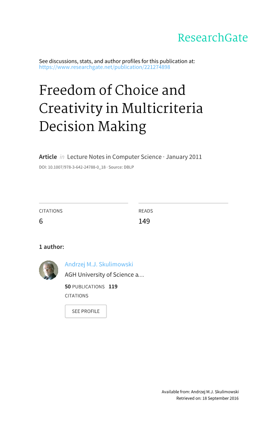Screen dimensions: 277x427
Task: Click the AGH University of Science affiliation
Action: tap(104, 275)
